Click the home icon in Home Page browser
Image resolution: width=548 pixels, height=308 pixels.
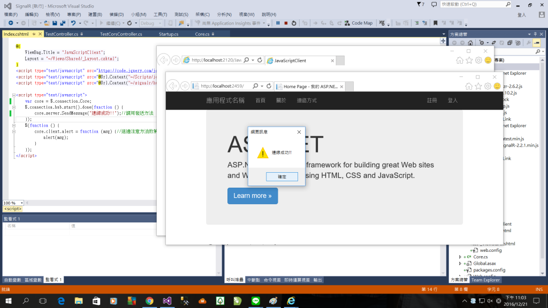469,86
